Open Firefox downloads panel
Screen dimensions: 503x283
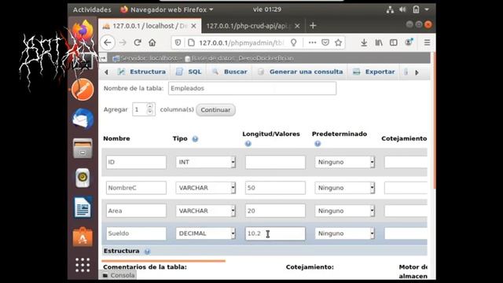click(364, 42)
